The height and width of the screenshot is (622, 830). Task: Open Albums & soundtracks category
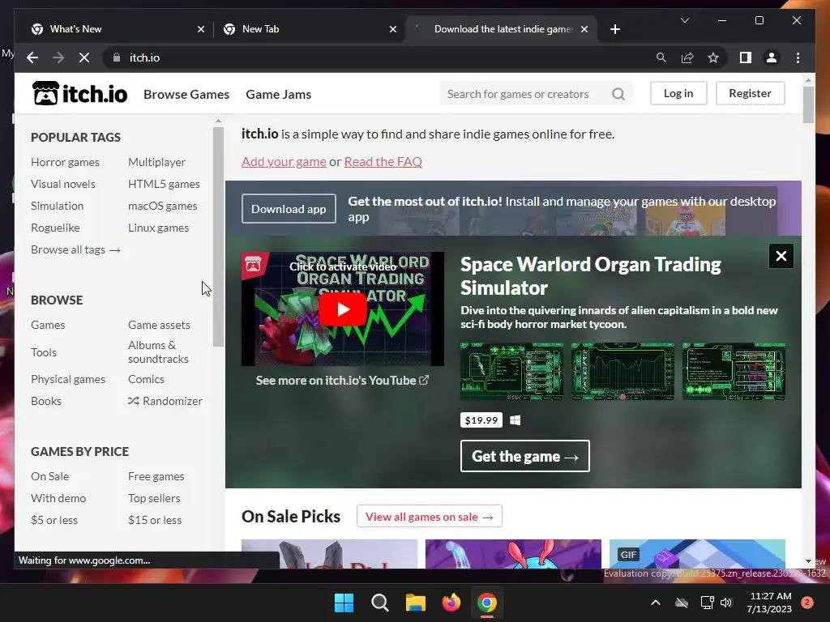(158, 351)
